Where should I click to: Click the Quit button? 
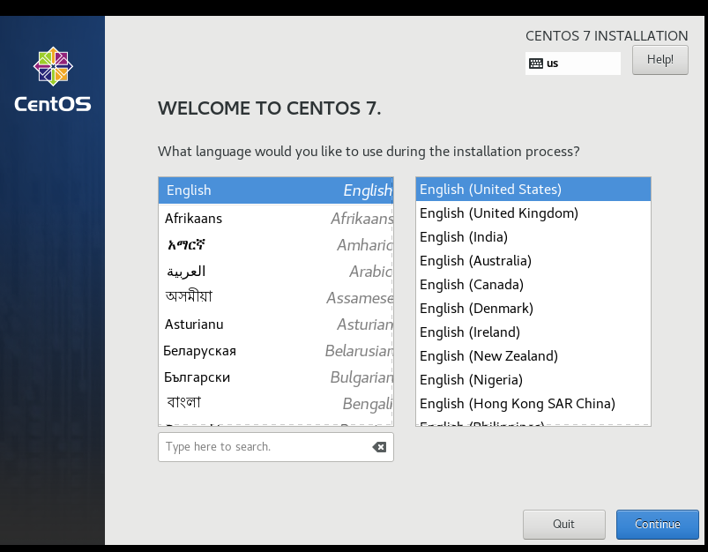(564, 524)
